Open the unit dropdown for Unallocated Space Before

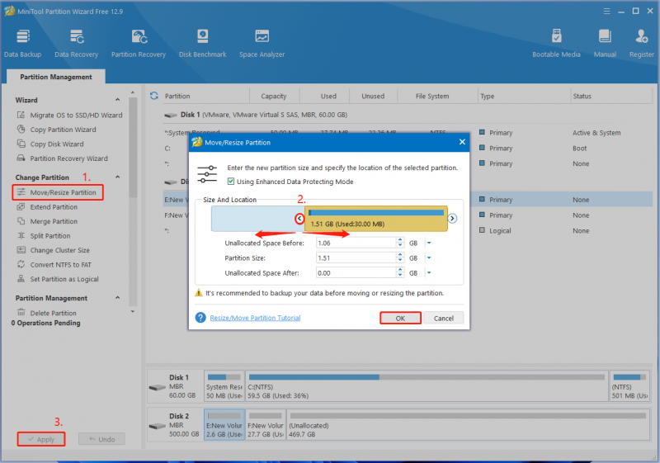click(429, 243)
